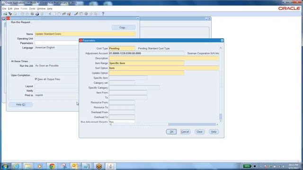This screenshot has height=170, width=303.
Task: Click the Clear Record toolbar icon
Action: point(64,14)
